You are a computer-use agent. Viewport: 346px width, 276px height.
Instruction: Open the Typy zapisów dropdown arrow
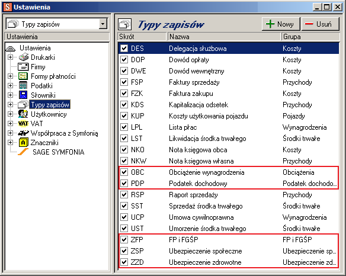[x=103, y=24]
